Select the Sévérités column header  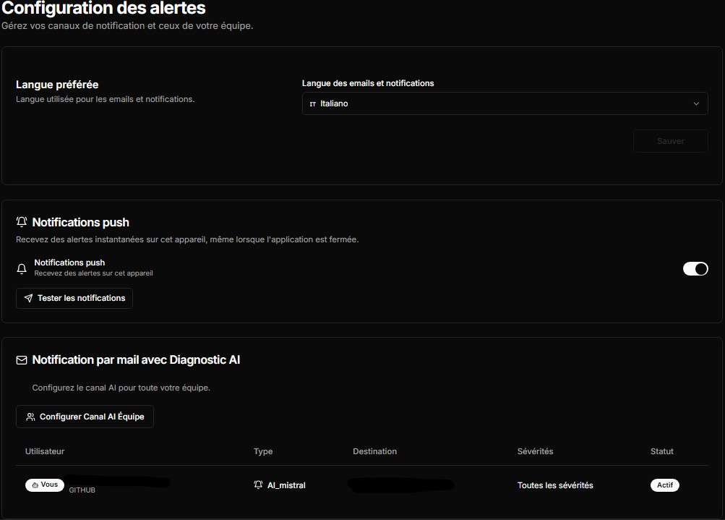tap(535, 451)
